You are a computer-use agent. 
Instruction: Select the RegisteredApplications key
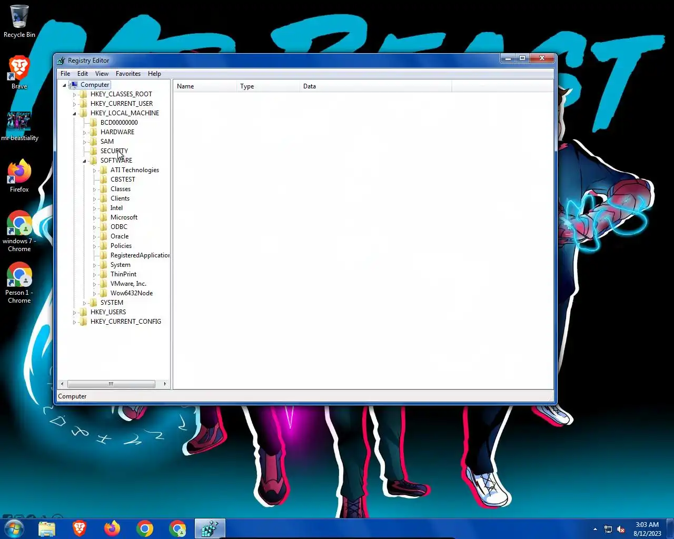(140, 255)
